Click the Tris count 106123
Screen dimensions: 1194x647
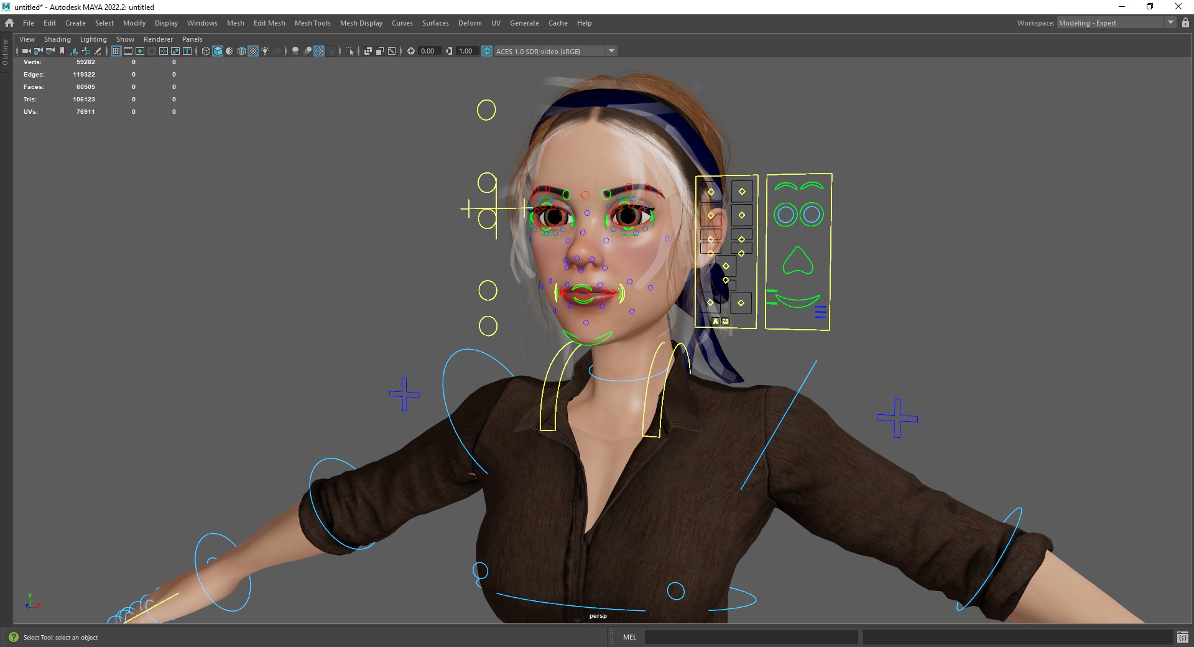pos(84,100)
